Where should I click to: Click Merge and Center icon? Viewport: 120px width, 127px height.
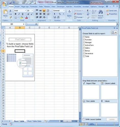pyautogui.click(x=48, y=14)
